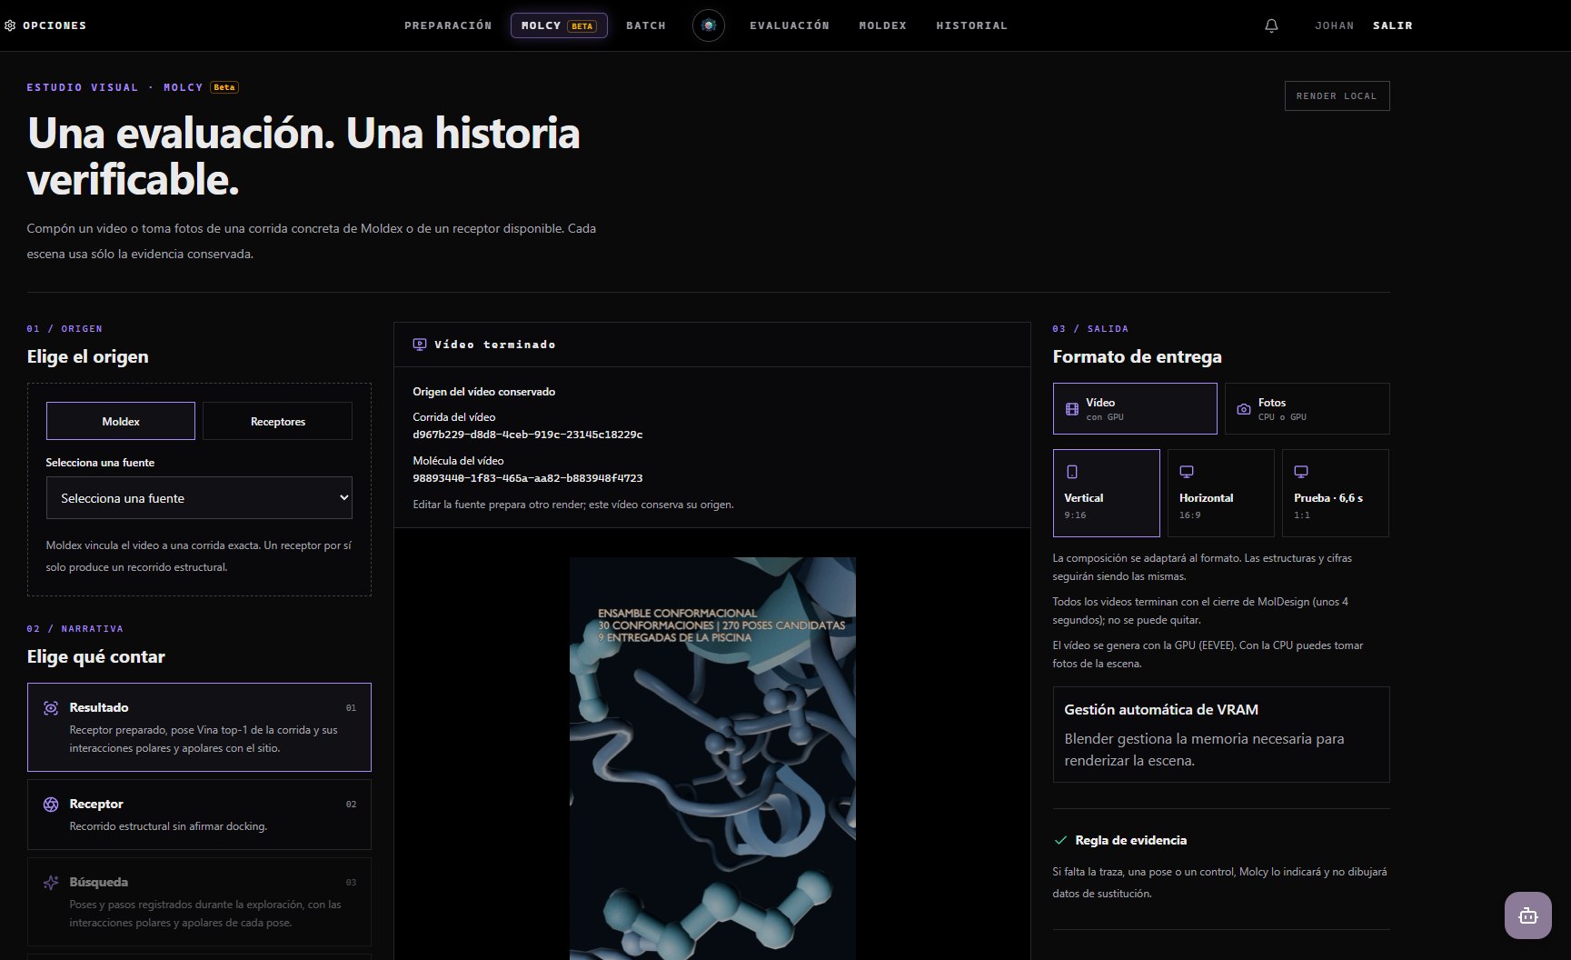
Task: Click the Origen del vídeo conservado label
Action: point(484,392)
